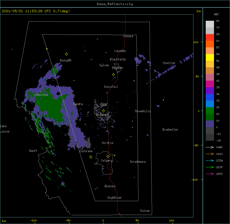Click the Base_Reflectivity title text

click(x=115, y=4)
